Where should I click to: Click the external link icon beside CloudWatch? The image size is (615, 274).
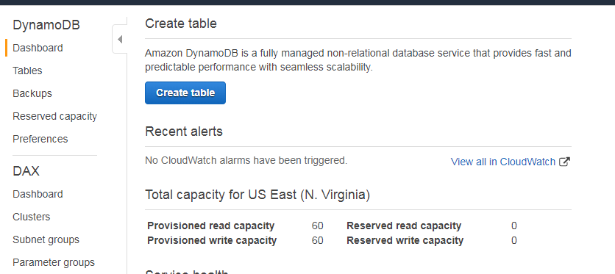coord(564,162)
